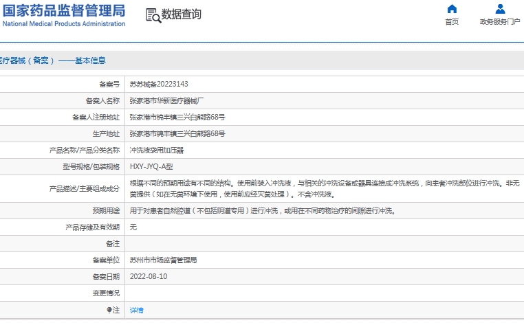
Task: Click the 预期用途 row label
Action: [106, 211]
